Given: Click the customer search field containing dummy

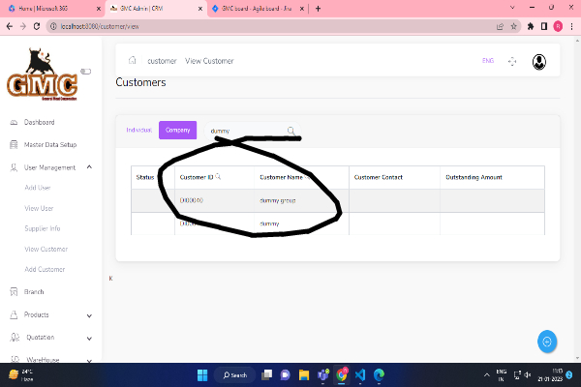Looking at the screenshot, I should [242, 131].
